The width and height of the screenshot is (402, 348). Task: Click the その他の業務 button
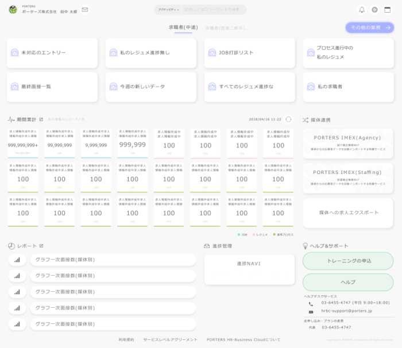pos(369,28)
